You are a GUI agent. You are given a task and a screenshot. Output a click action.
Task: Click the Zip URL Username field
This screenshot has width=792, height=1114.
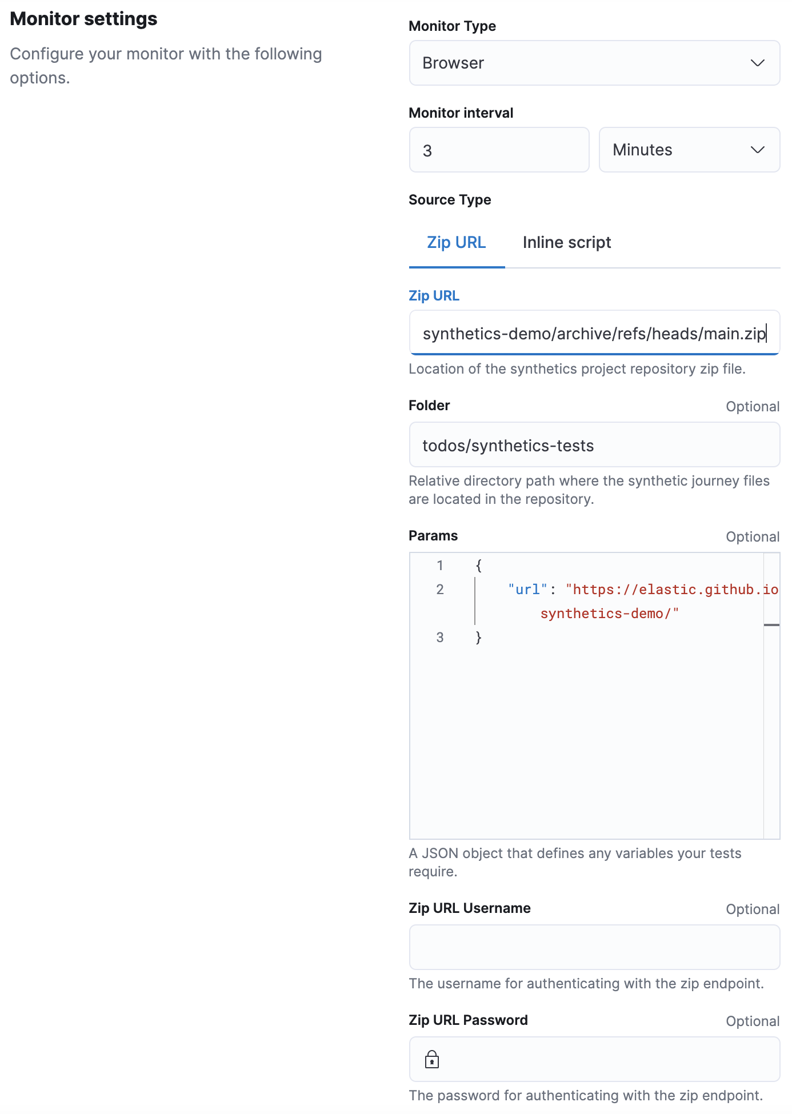[594, 947]
